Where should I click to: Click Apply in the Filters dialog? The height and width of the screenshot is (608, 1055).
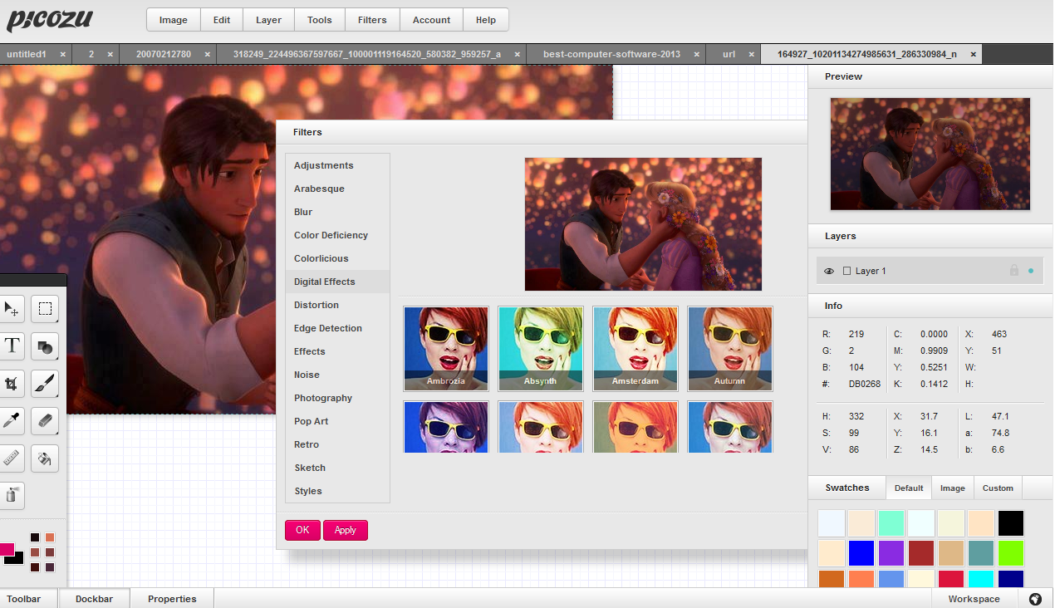point(346,530)
